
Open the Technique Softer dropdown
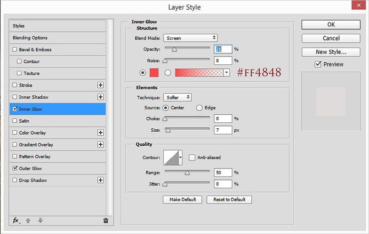click(x=178, y=97)
